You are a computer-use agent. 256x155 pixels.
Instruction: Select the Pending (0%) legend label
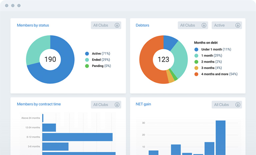101,66
